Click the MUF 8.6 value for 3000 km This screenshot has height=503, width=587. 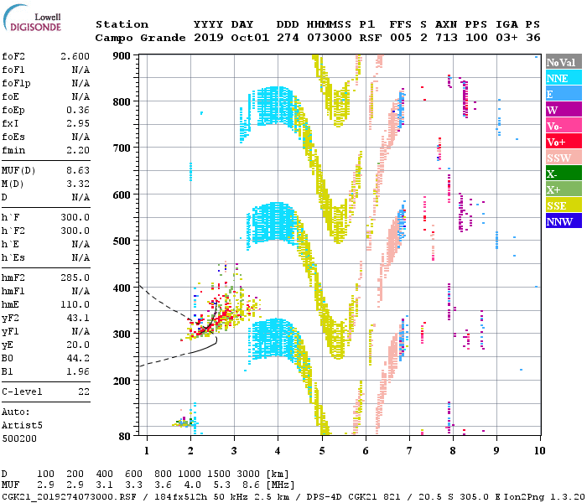click(x=252, y=485)
